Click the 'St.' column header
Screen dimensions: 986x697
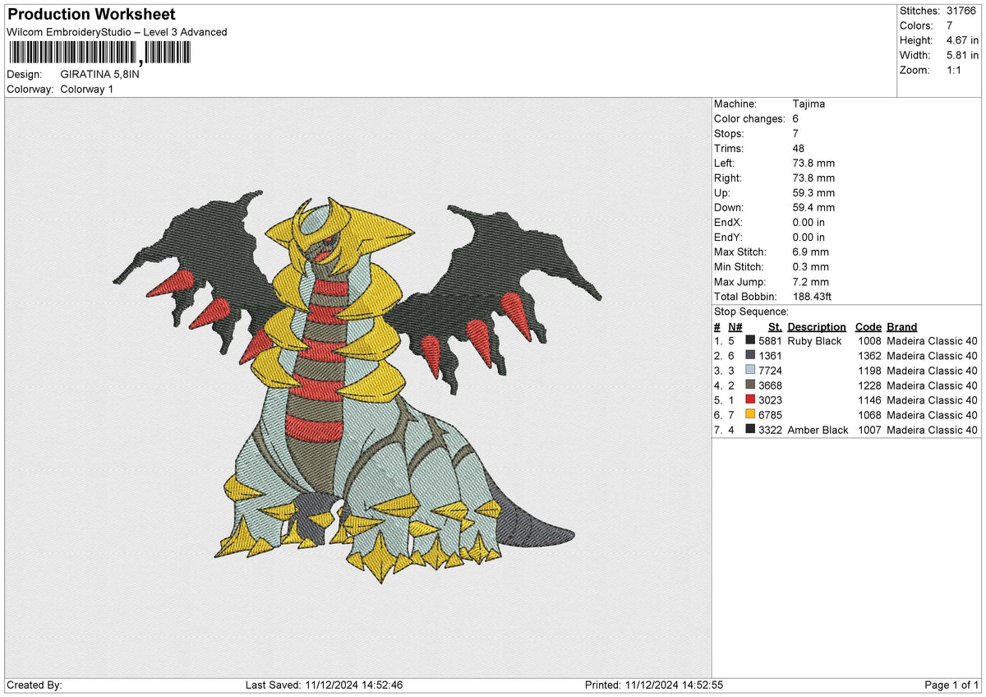click(775, 327)
